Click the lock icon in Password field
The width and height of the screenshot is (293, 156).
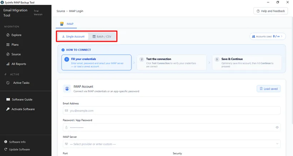[66, 127]
